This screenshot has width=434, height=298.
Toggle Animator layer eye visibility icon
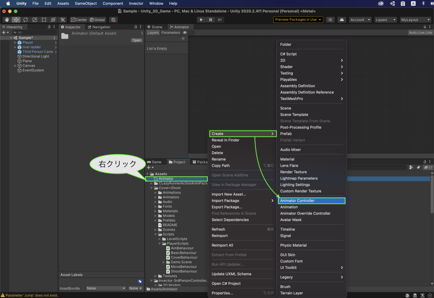(185, 33)
